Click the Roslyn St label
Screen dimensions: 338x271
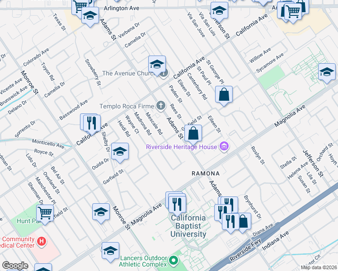tap(258, 155)
